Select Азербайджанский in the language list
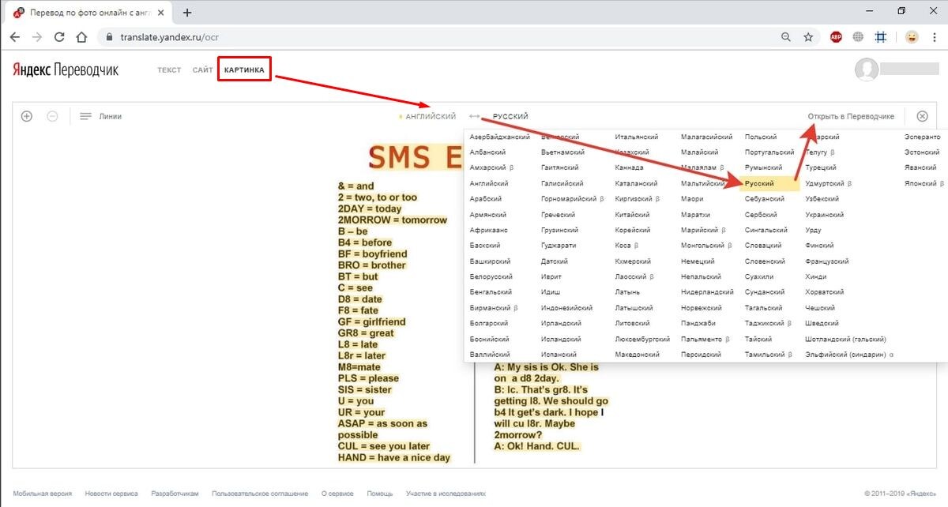 (500, 137)
